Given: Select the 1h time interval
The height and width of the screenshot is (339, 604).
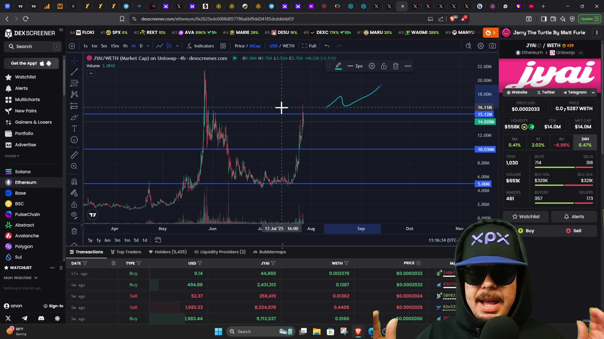Looking at the screenshot, I should pos(125,46).
